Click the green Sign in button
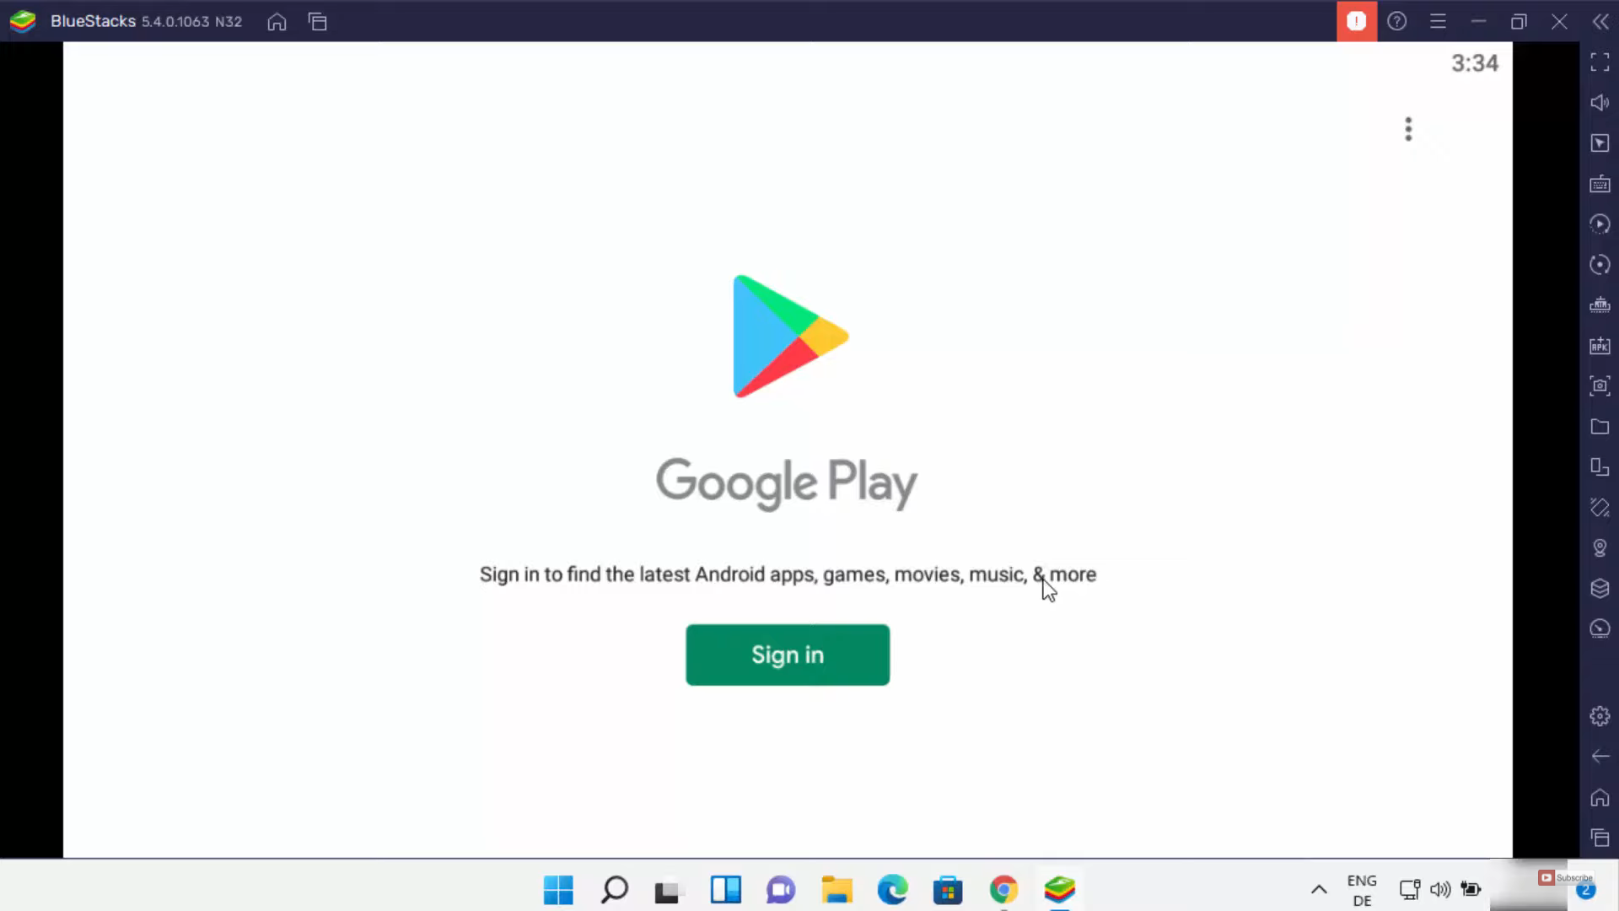Viewport: 1619px width, 911px height. pyautogui.click(x=787, y=655)
